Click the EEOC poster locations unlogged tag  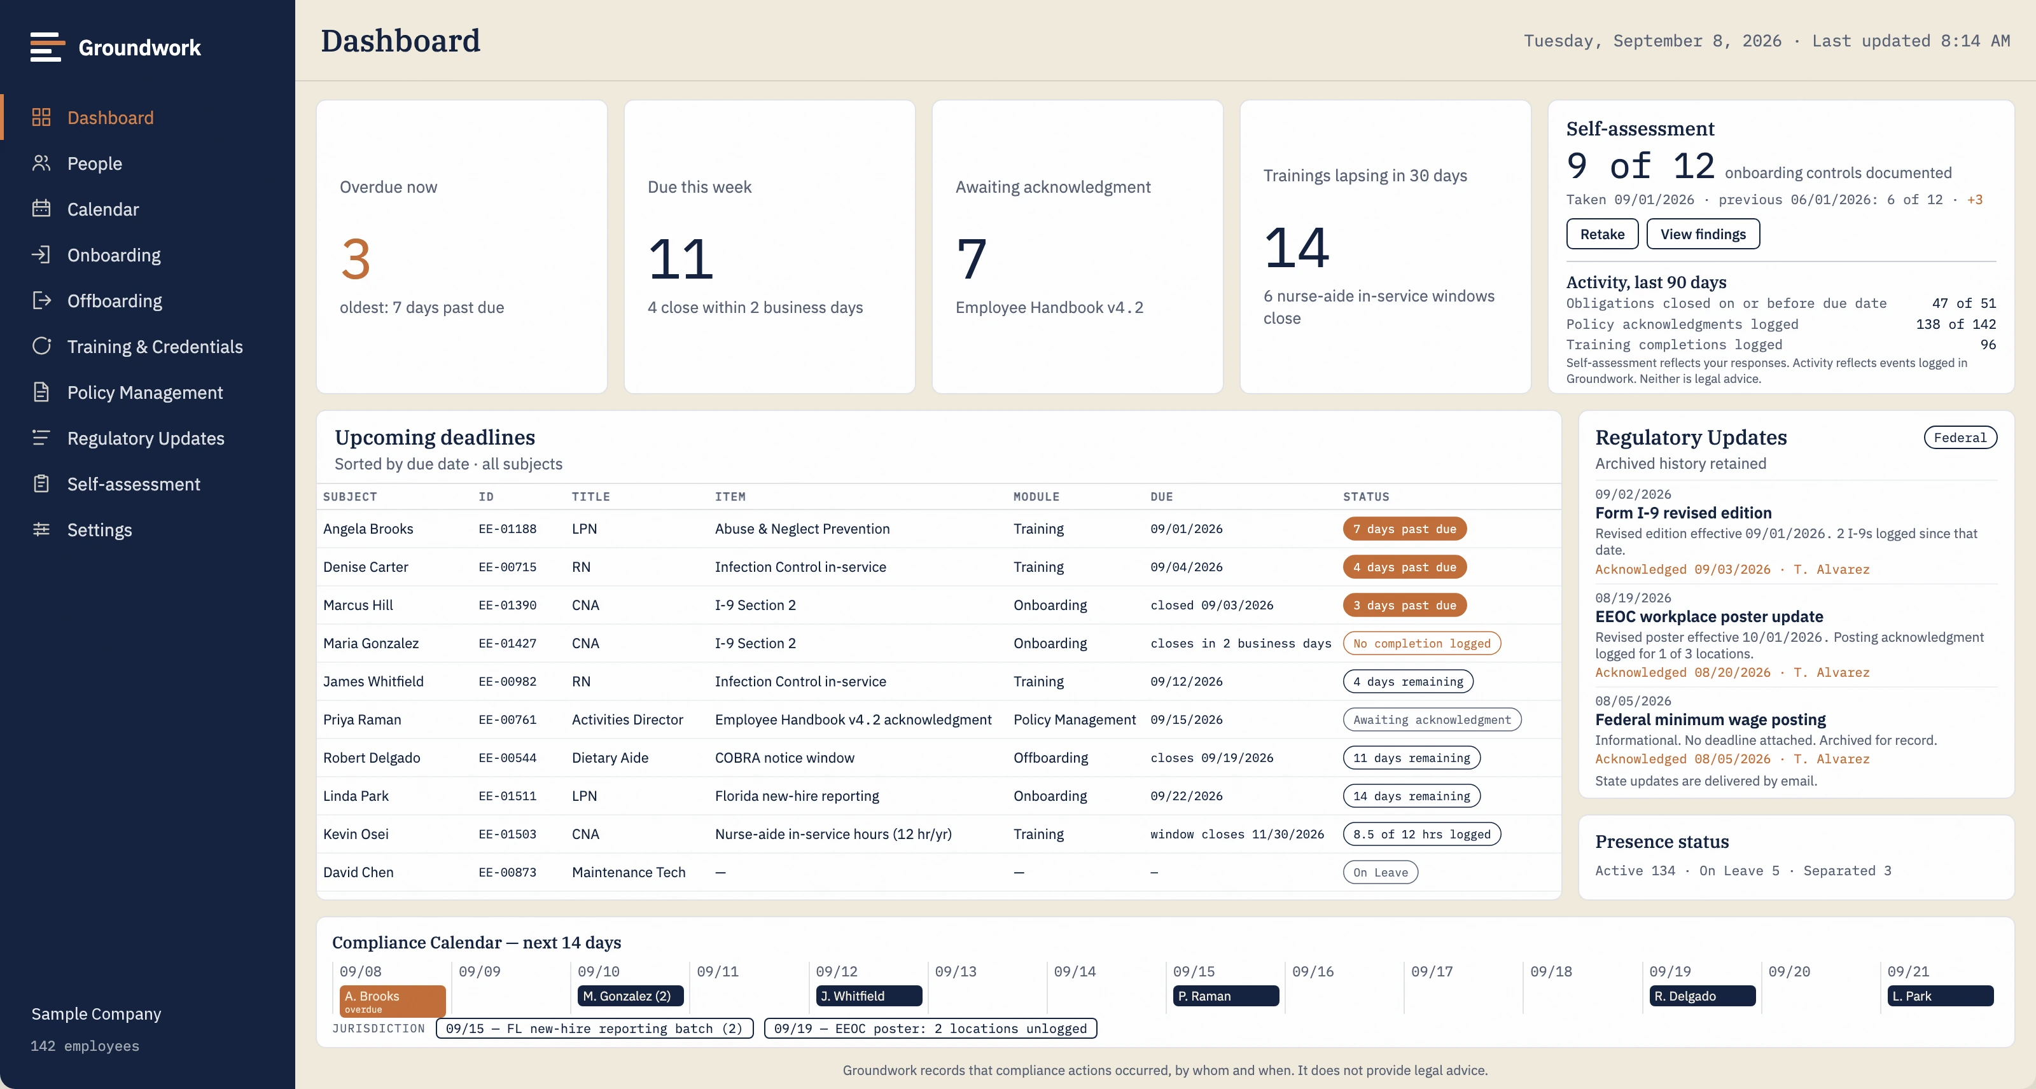coord(930,1028)
